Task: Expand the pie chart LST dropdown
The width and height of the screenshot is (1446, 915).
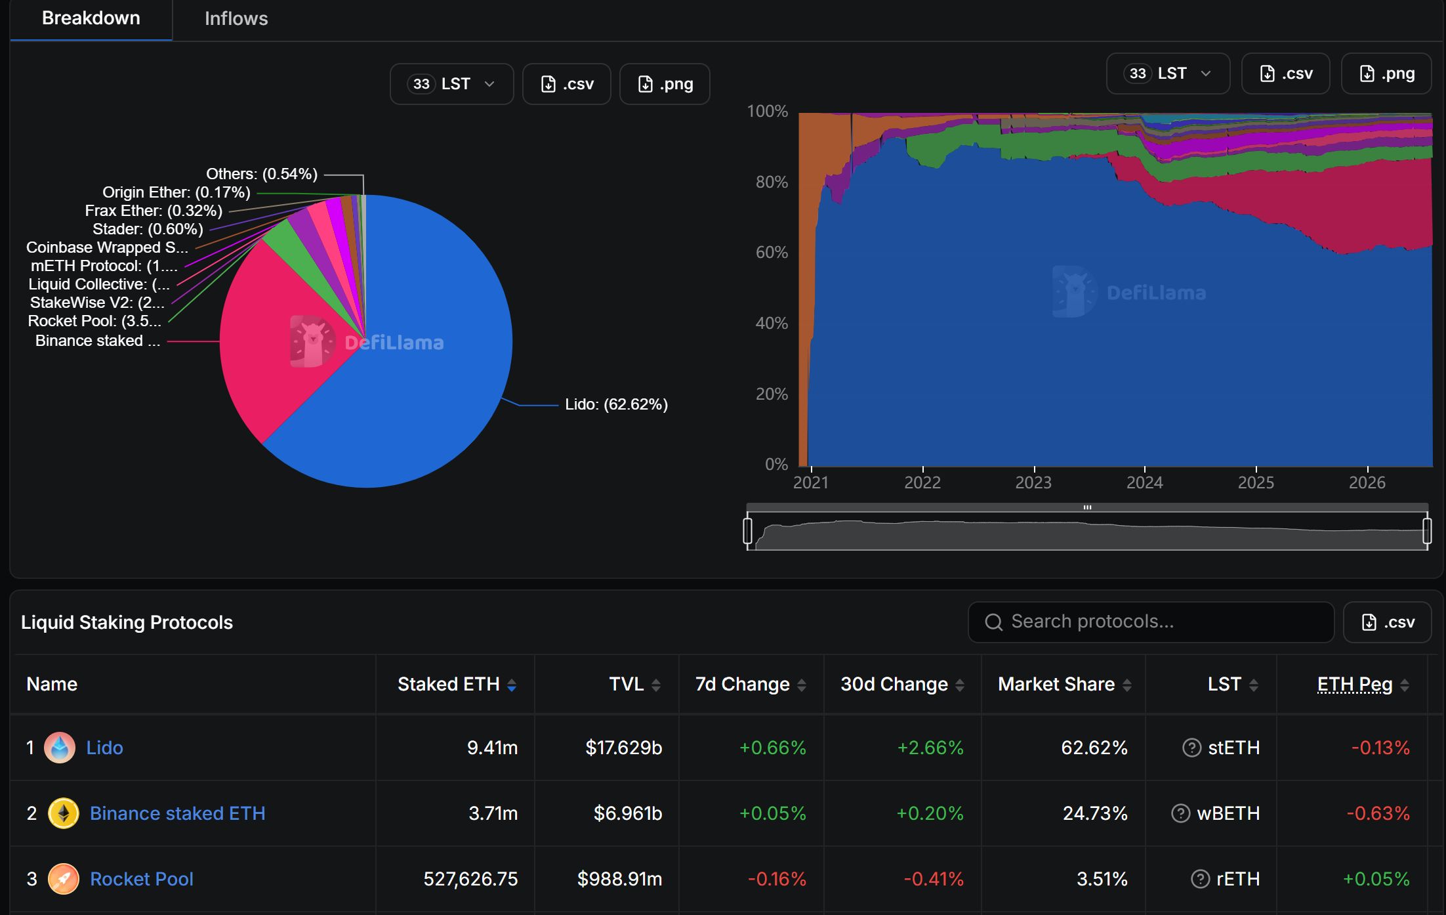Action: pyautogui.click(x=451, y=84)
